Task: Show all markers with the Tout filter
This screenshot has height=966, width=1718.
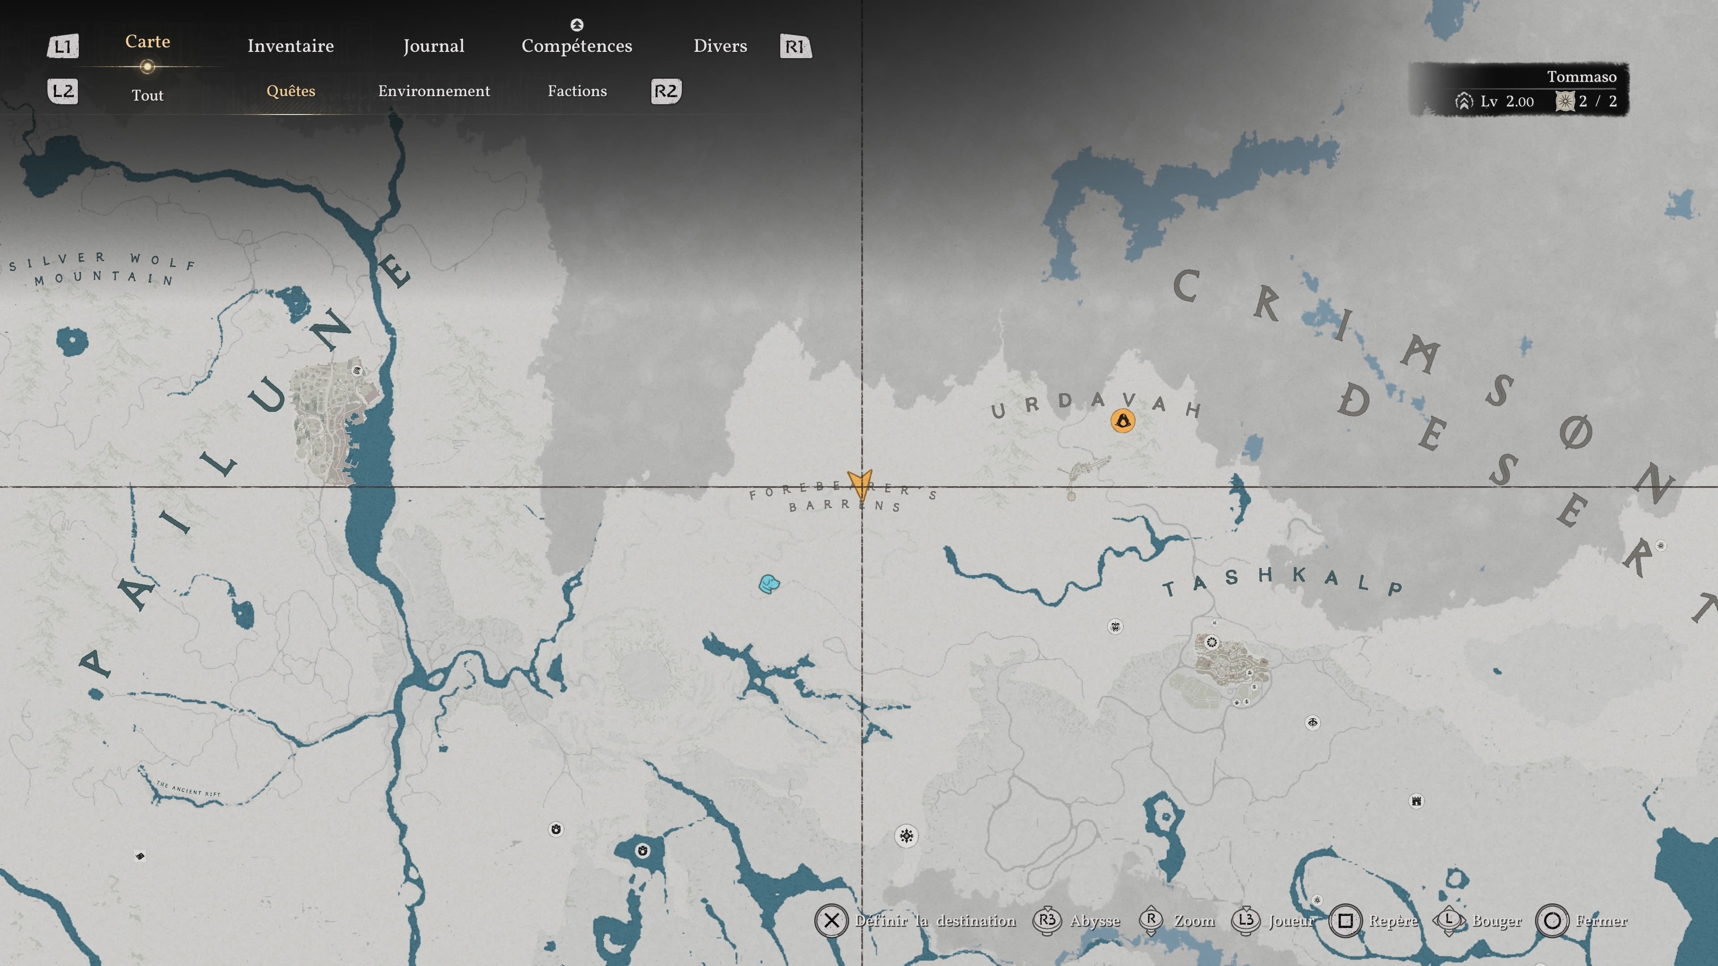Action: [x=147, y=95]
